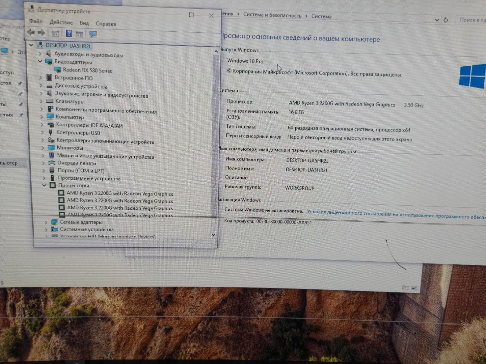Screen dimensions: 486x364
Task: Click the scroll down arrow in device list
Action: coord(213,235)
